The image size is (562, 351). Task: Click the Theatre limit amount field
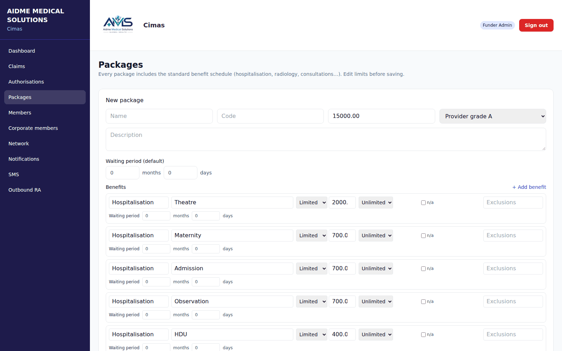(x=342, y=203)
